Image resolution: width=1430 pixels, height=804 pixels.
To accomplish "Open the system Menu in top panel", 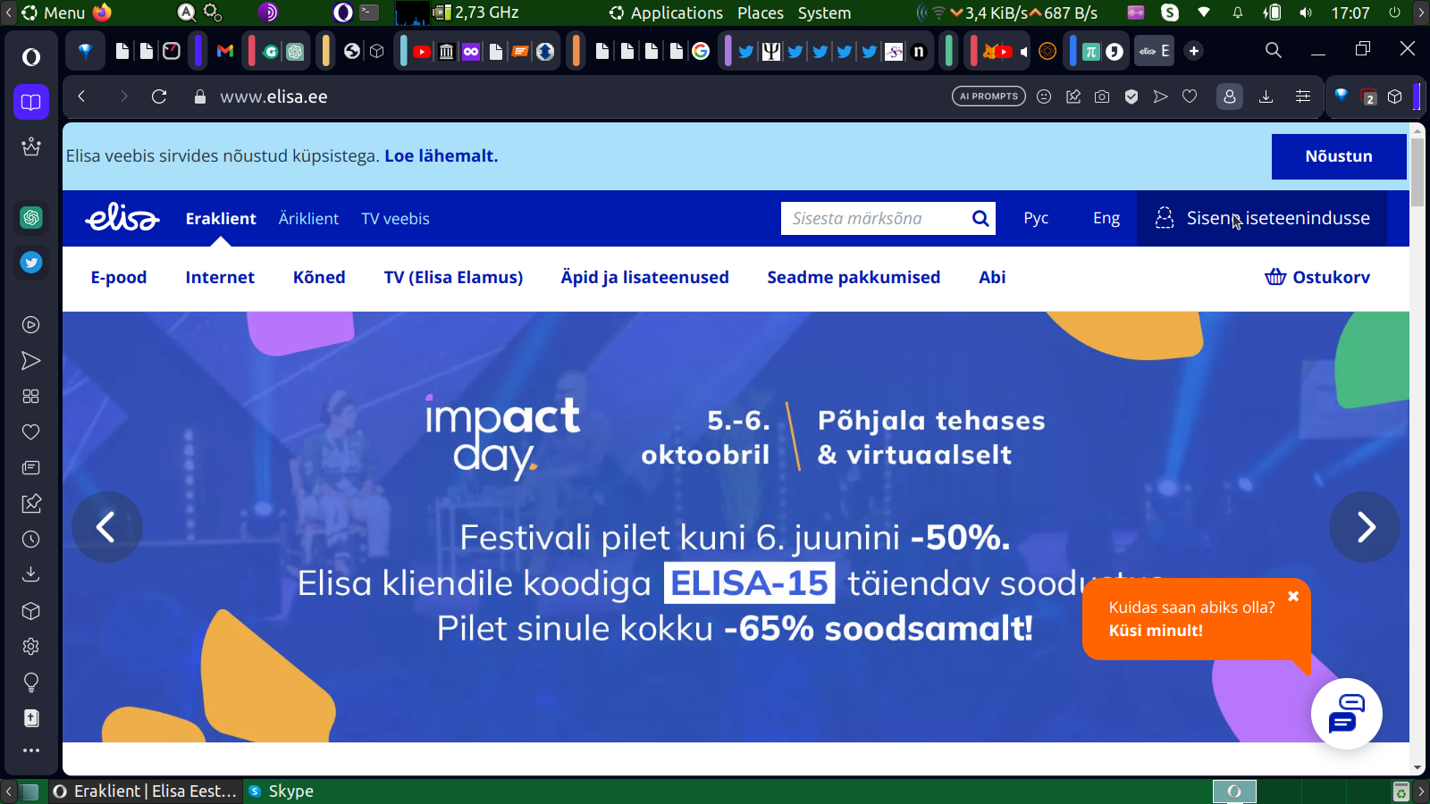I will tap(54, 13).
